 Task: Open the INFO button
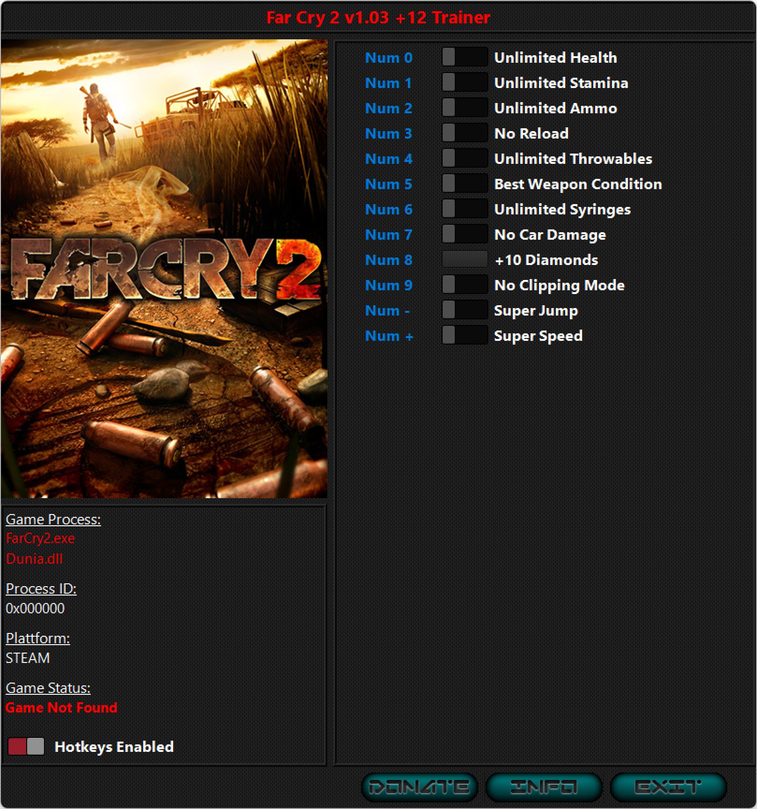pyautogui.click(x=544, y=787)
